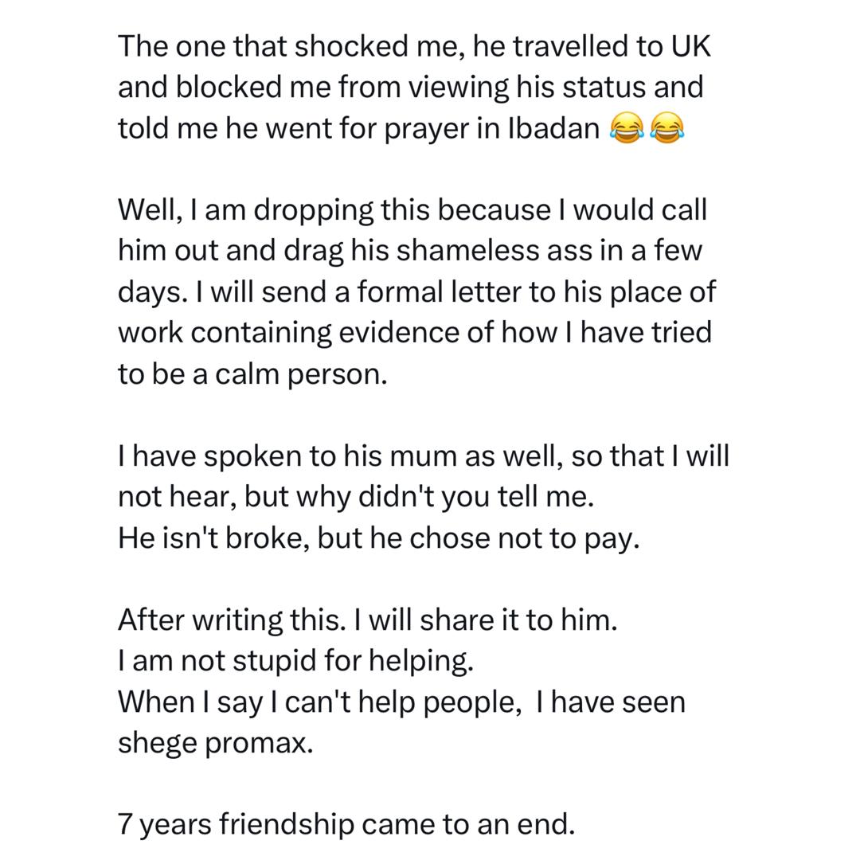The image size is (860, 860).
Task: Tap the phrase "shameless ass in a few"
Action: pyautogui.click(x=549, y=252)
